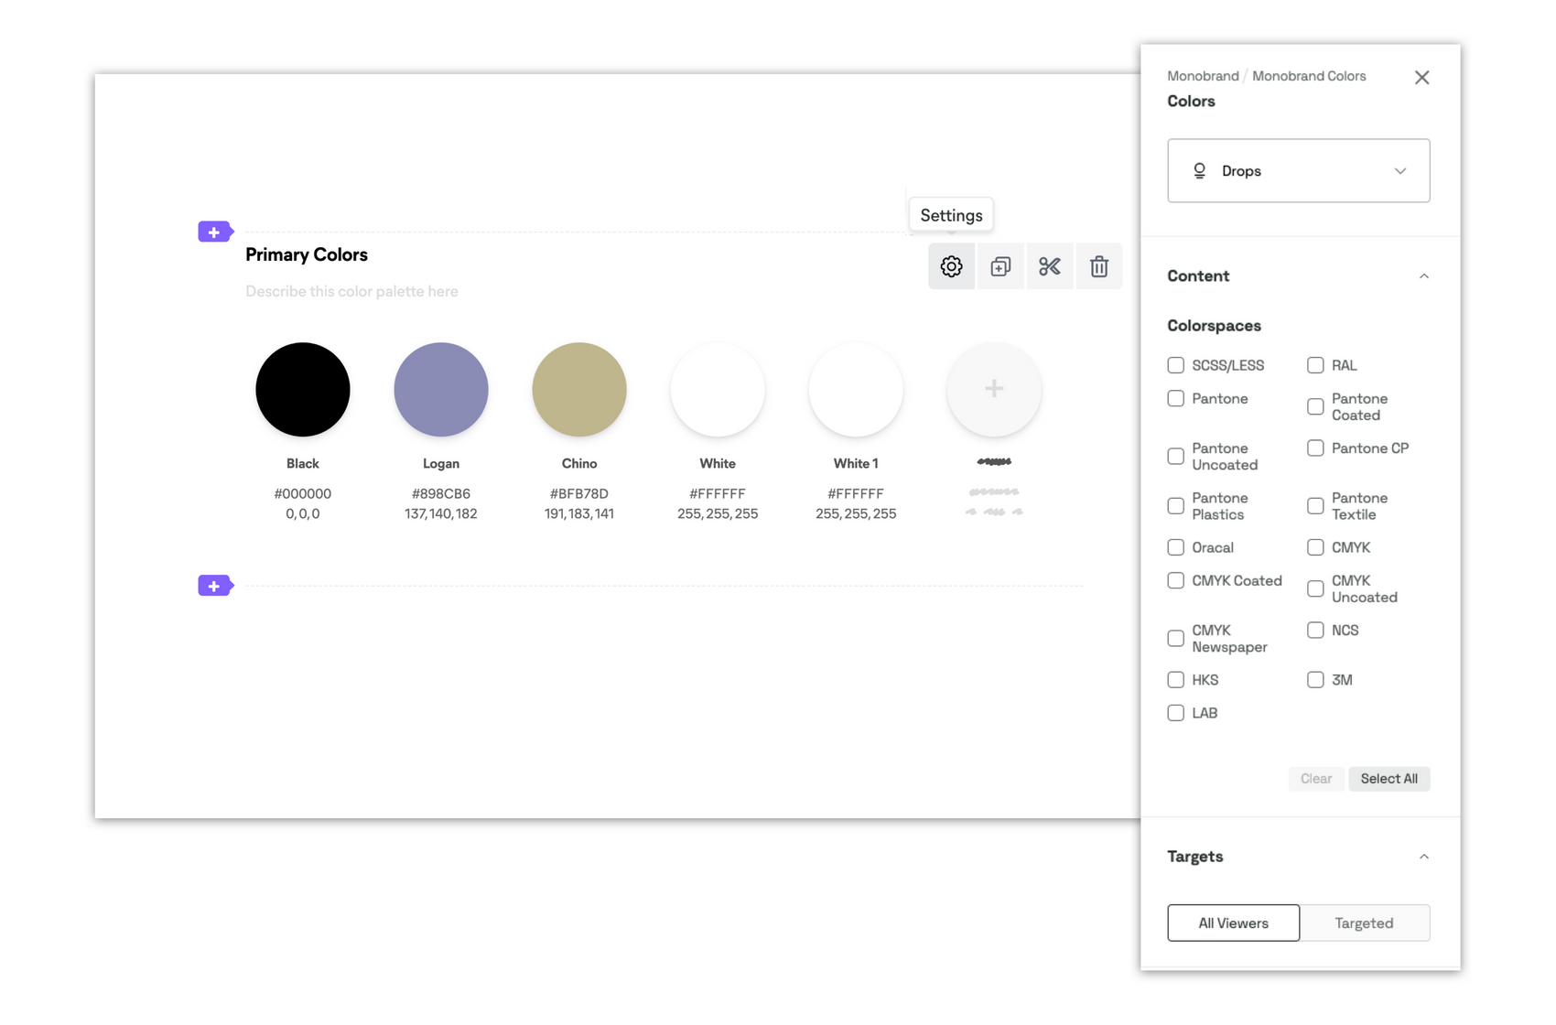Viewport: 1556px width, 1025px height.
Task: Click the White 1 color name
Action: click(856, 463)
